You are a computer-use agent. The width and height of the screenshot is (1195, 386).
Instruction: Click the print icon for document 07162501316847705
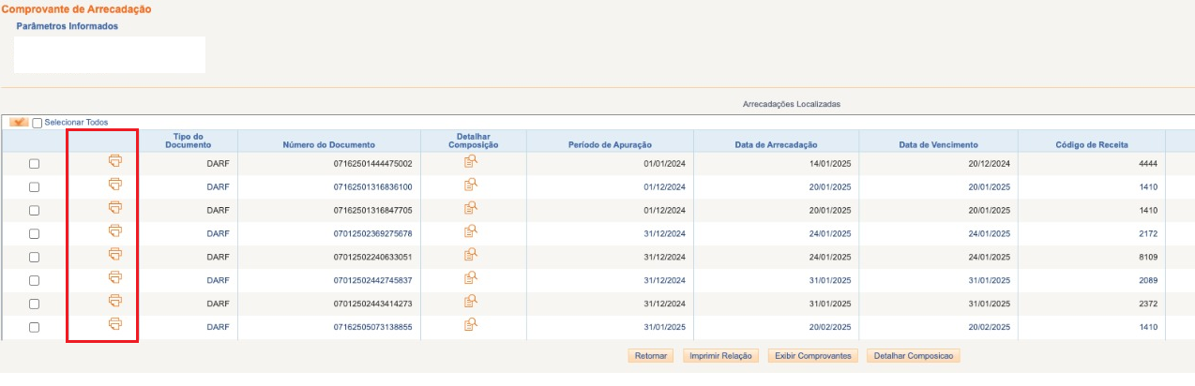tap(115, 207)
